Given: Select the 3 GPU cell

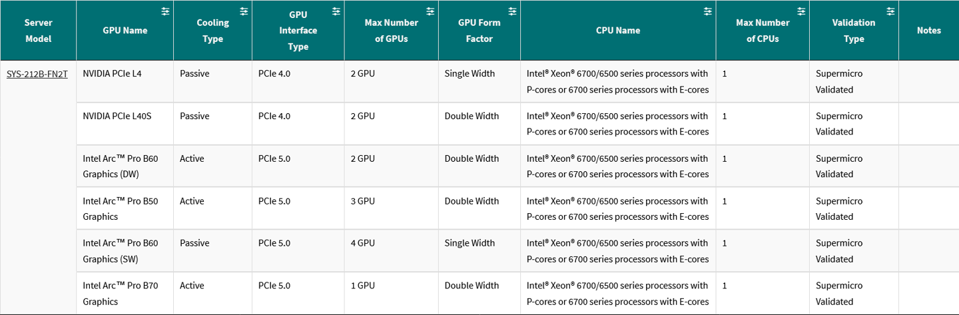Looking at the screenshot, I should 362,201.
